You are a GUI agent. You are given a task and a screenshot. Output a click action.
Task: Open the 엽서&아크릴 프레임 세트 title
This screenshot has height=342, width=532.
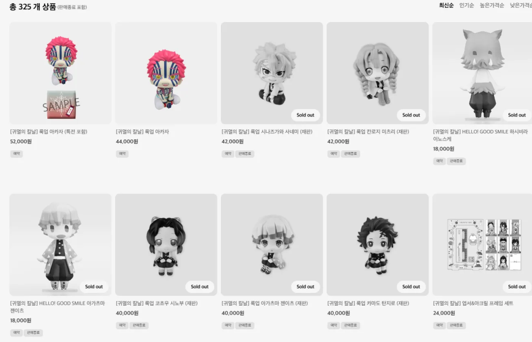point(473,303)
